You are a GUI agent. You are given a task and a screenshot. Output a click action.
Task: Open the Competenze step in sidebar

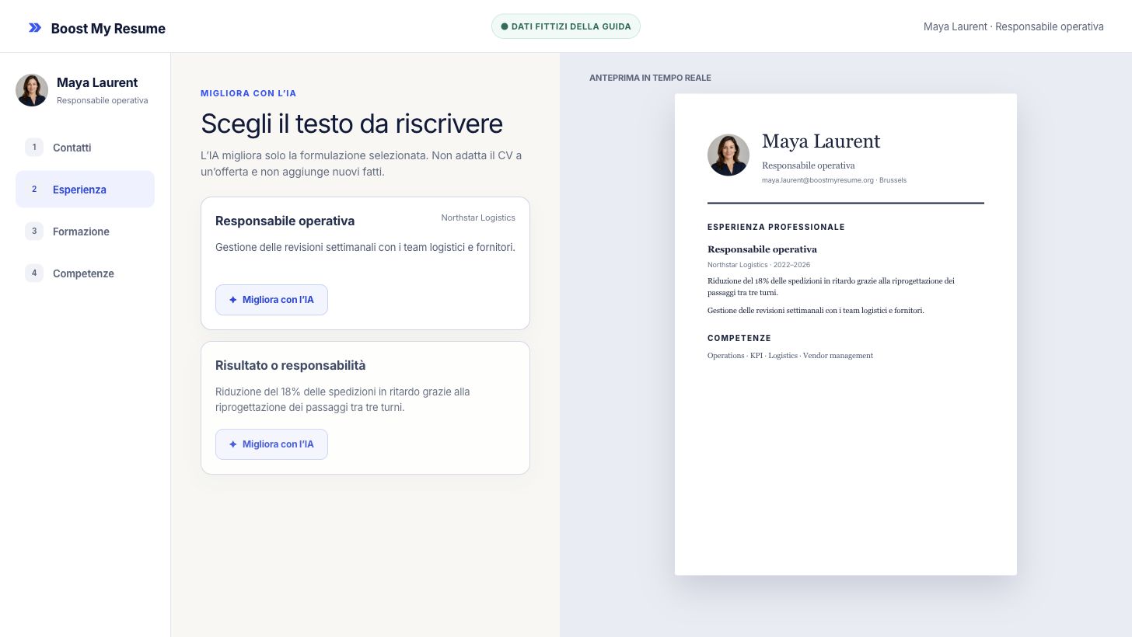pyautogui.click(x=85, y=273)
